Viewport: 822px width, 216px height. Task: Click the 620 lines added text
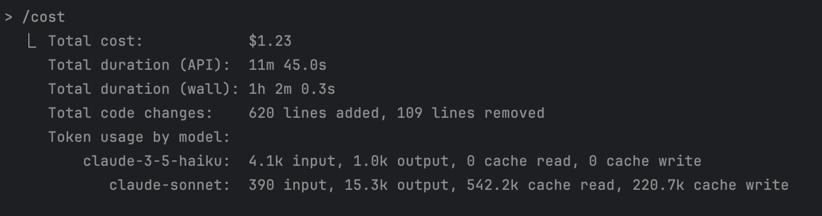pos(313,113)
